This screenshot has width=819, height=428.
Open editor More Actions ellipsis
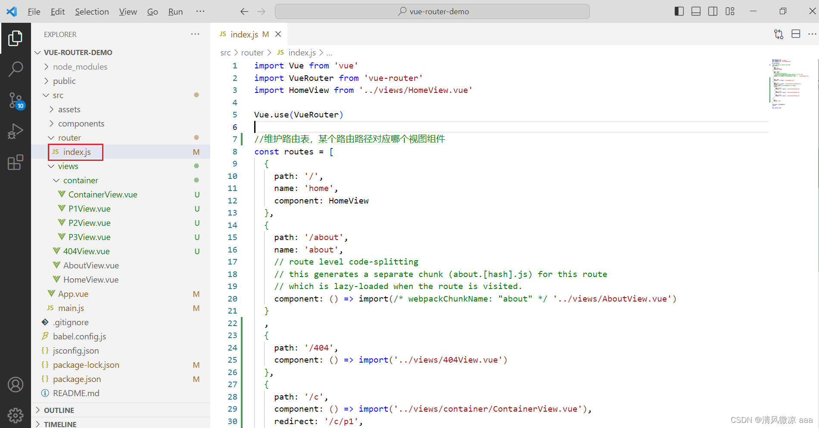(812, 34)
